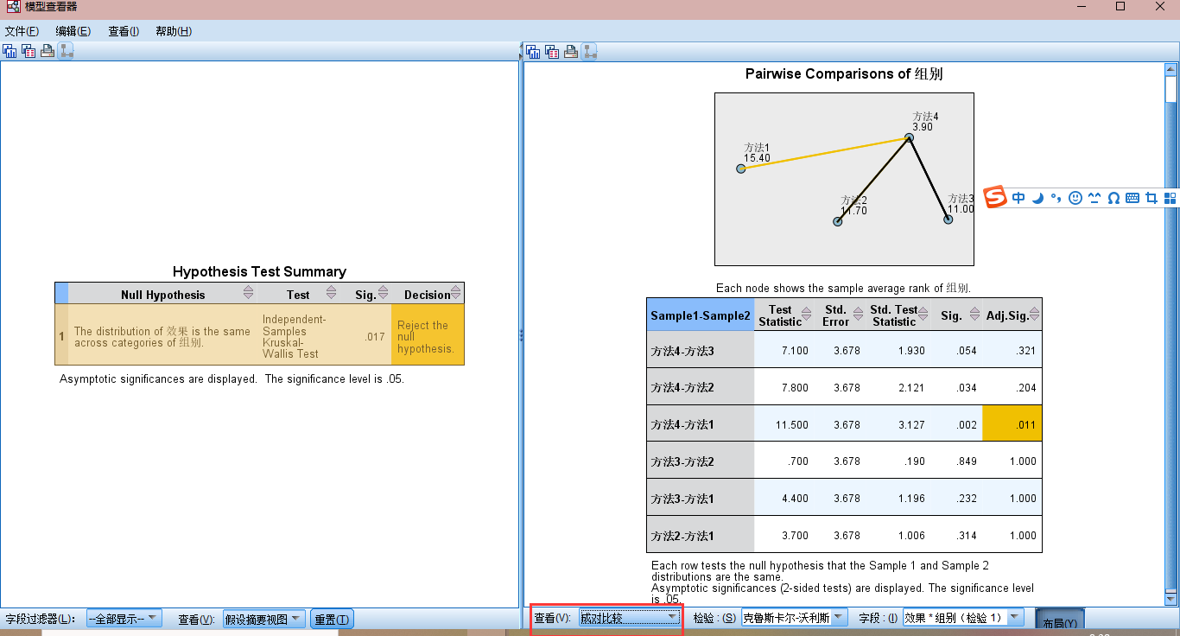The height and width of the screenshot is (636, 1180).
Task: Sort the Std. Error column
Action: click(858, 314)
